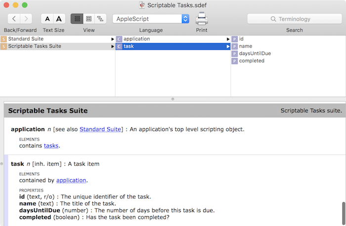Image resolution: width=346 pixels, height=226 pixels.
Task: Switch to the grid view mode
Action: (x=88, y=19)
